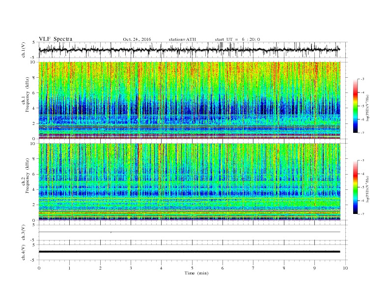
Task: Click the "2" kHz tick of ch.1 spectrogram
Action: [34, 123]
